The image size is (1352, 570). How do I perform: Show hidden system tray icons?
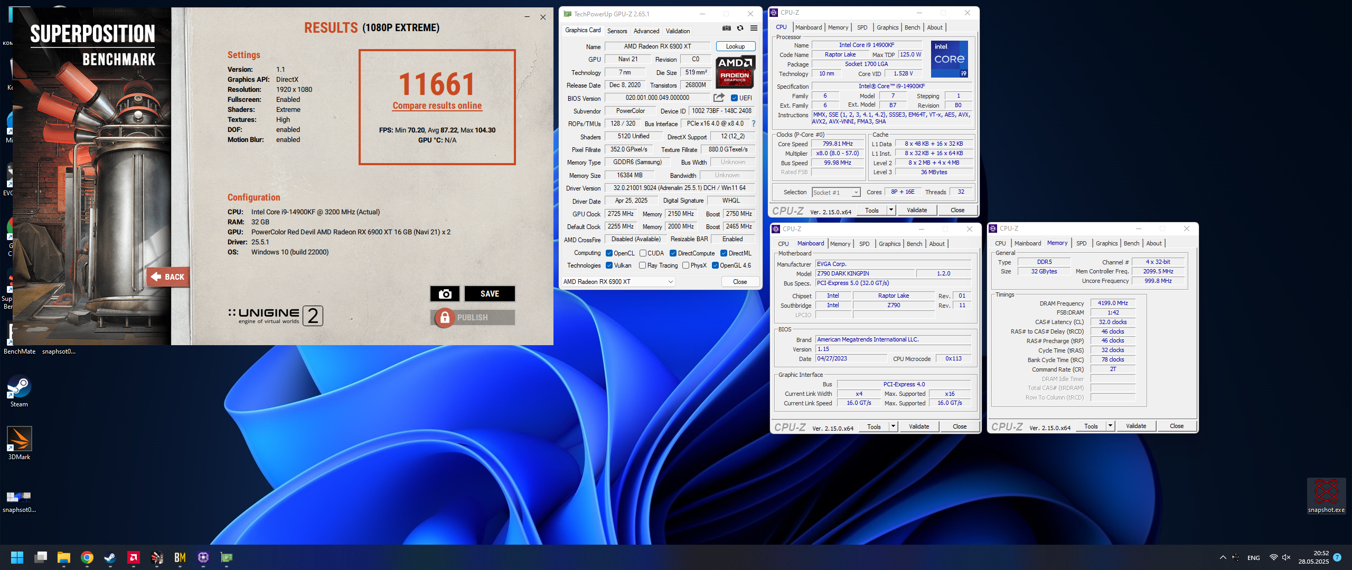click(1223, 557)
